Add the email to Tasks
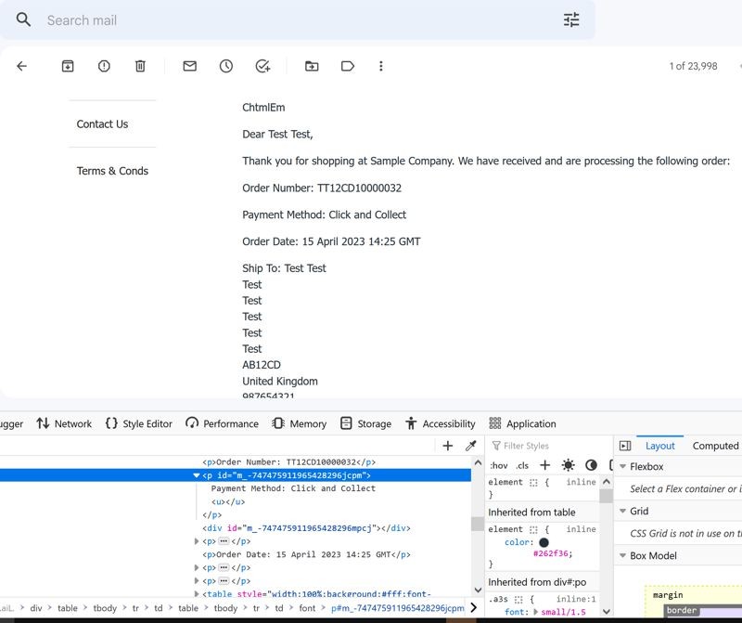 click(x=262, y=66)
